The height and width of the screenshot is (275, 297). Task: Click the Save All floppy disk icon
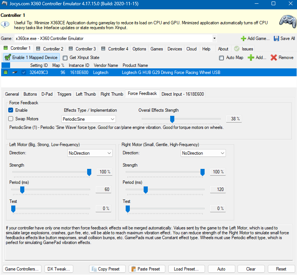point(276,38)
